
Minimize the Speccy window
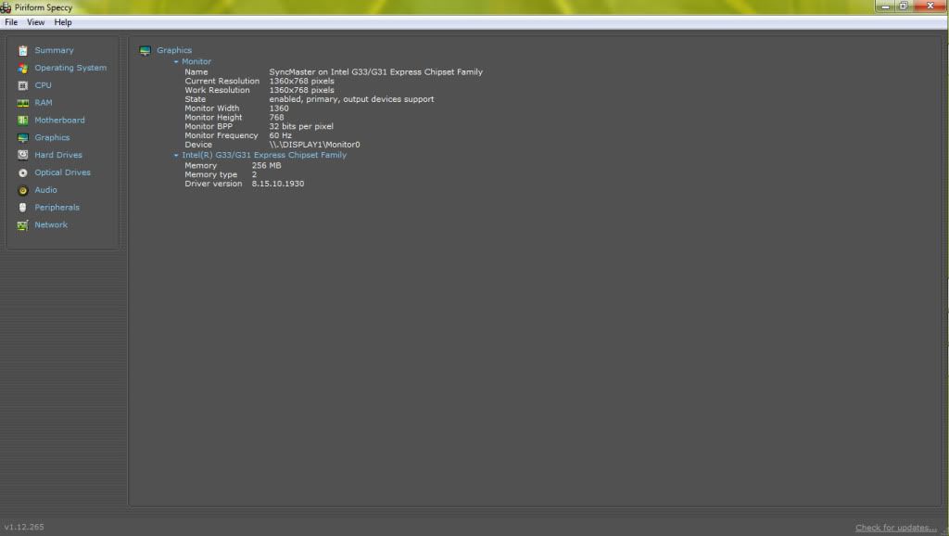click(885, 6)
